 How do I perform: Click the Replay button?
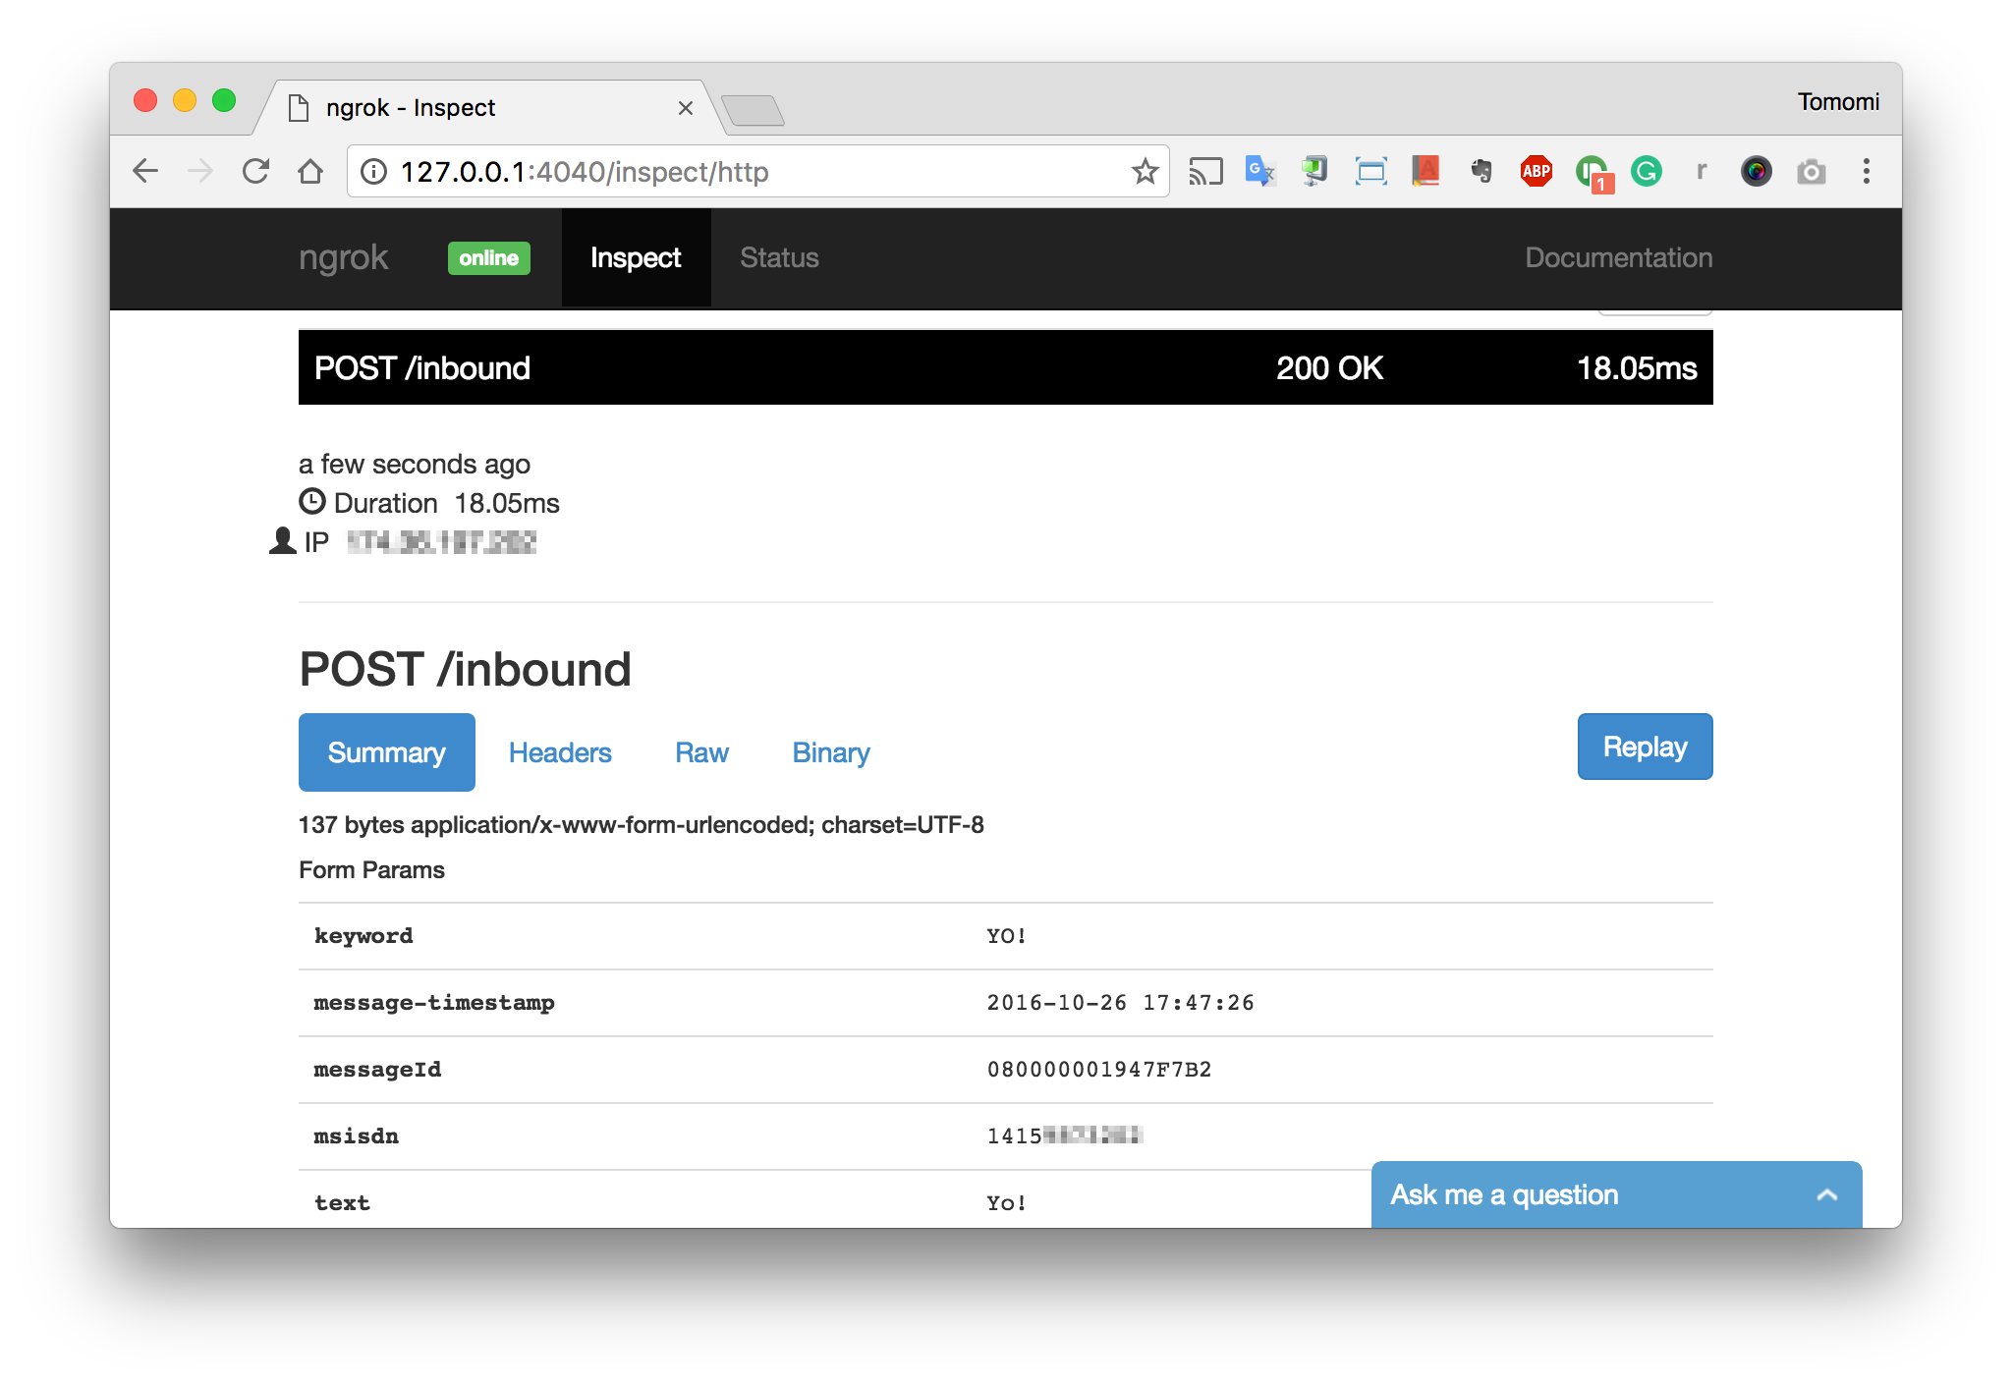click(1645, 747)
